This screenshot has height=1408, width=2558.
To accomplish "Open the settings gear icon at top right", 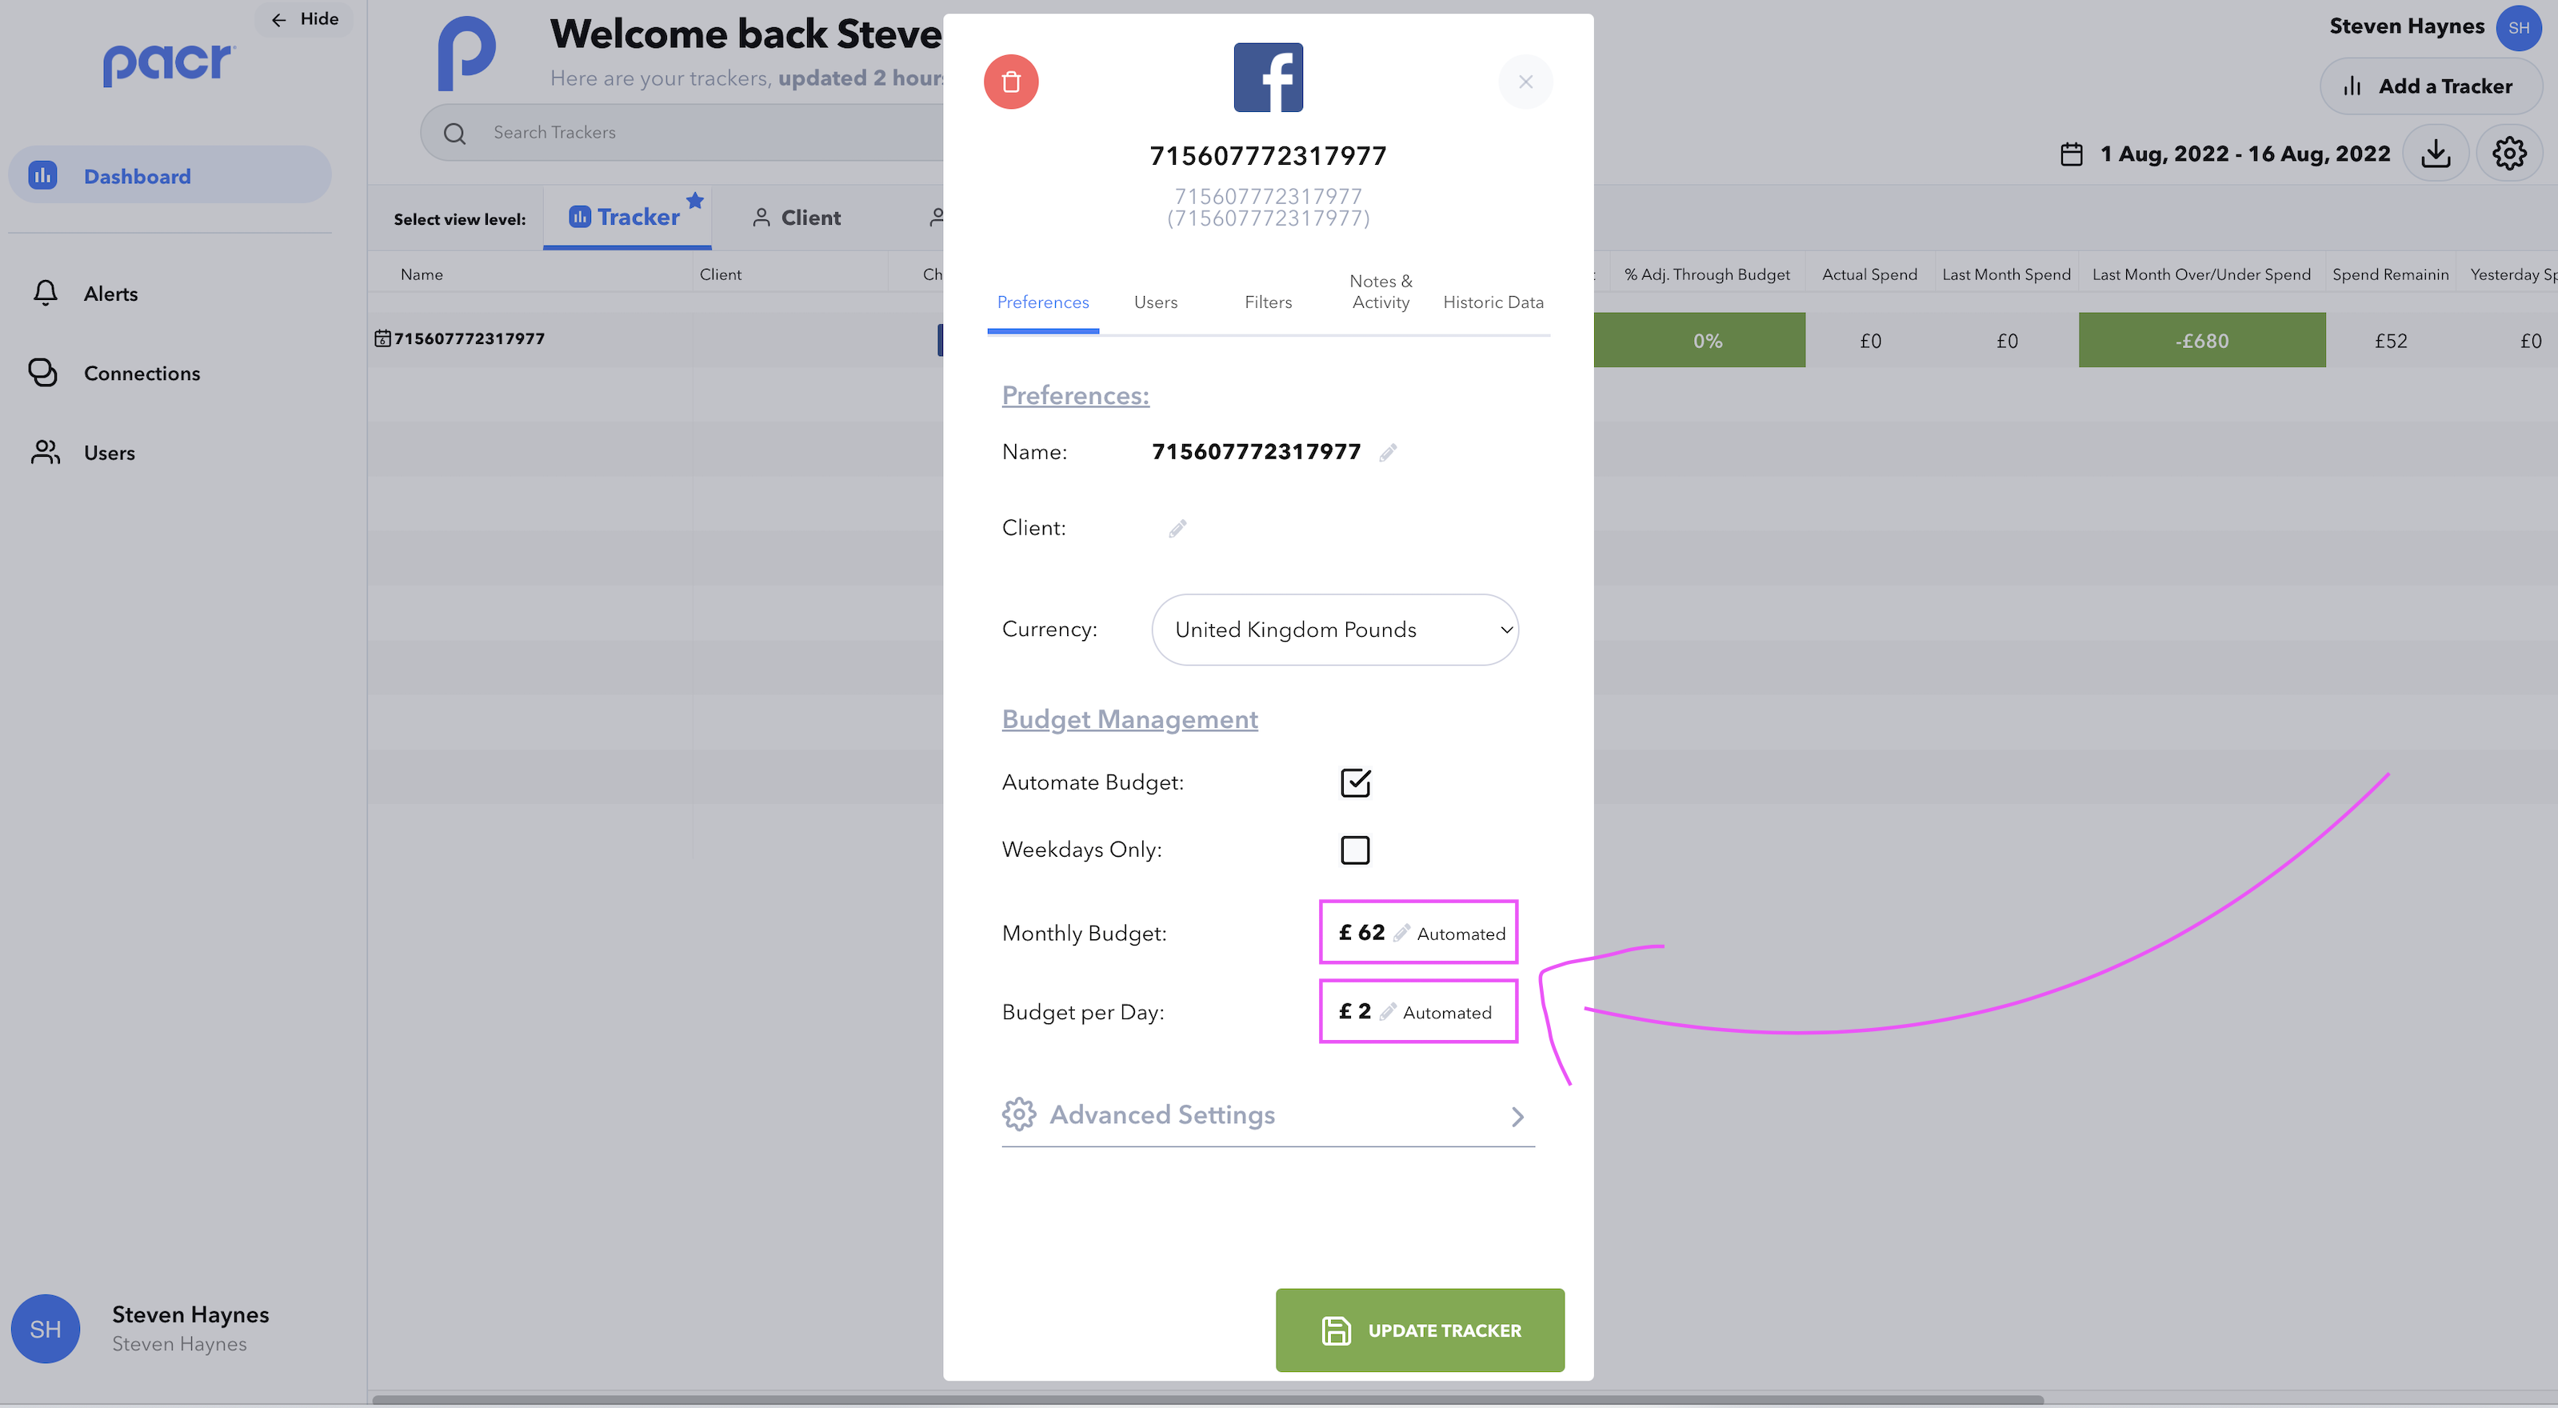I will [2508, 154].
